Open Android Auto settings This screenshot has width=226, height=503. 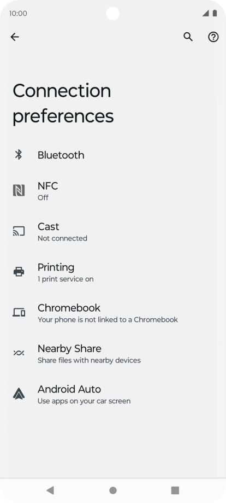coord(113,394)
